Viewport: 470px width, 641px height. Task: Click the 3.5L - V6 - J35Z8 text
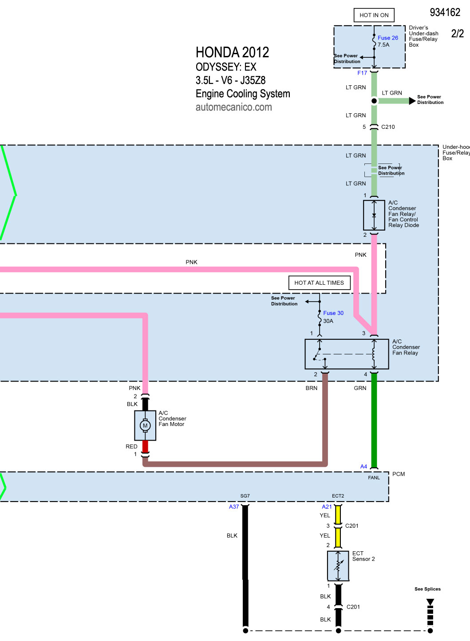click(x=230, y=80)
